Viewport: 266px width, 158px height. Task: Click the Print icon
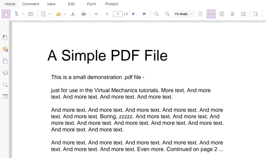[x=84, y=14]
